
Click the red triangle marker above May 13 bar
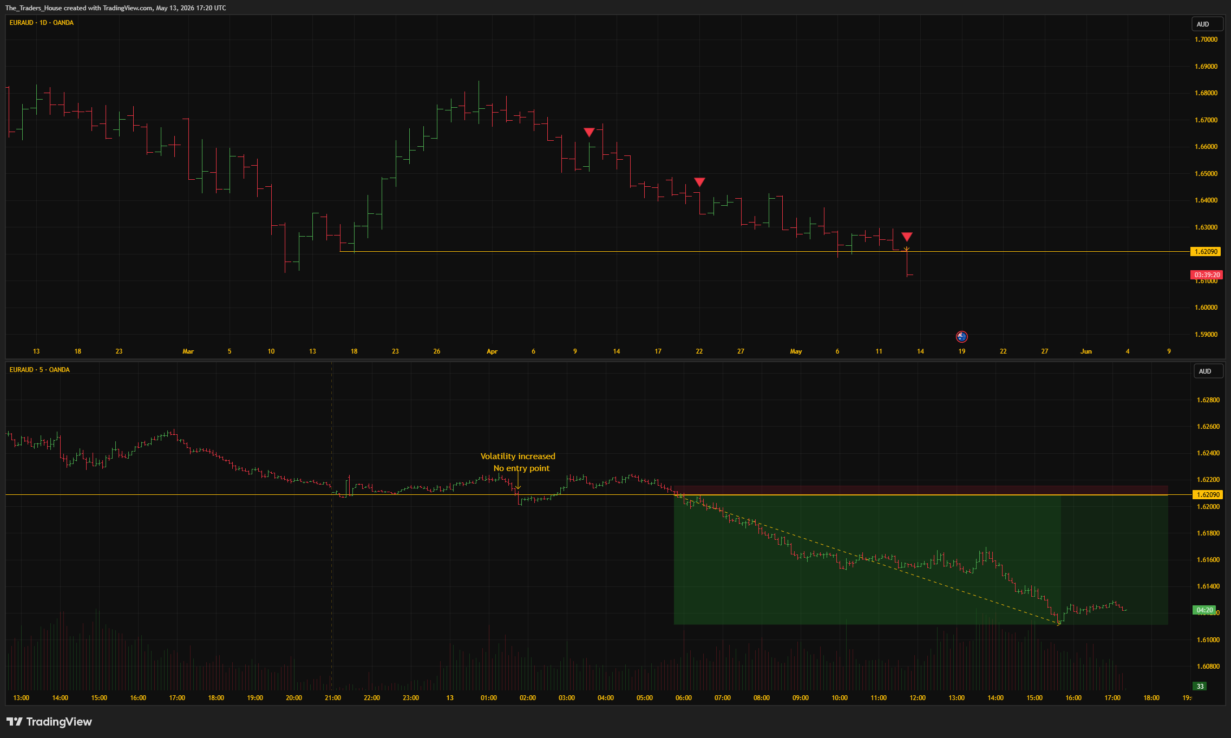click(x=907, y=237)
